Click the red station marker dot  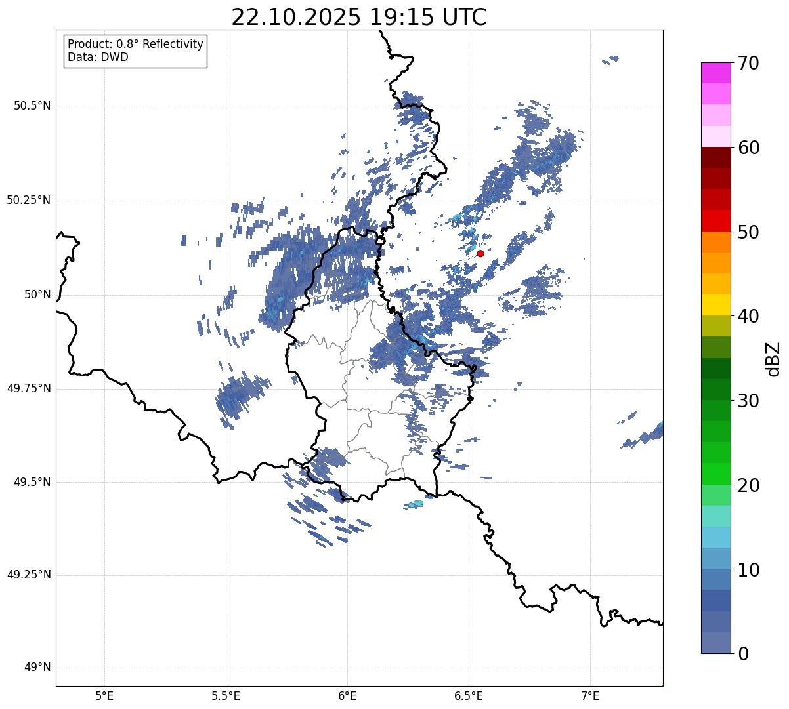[480, 253]
